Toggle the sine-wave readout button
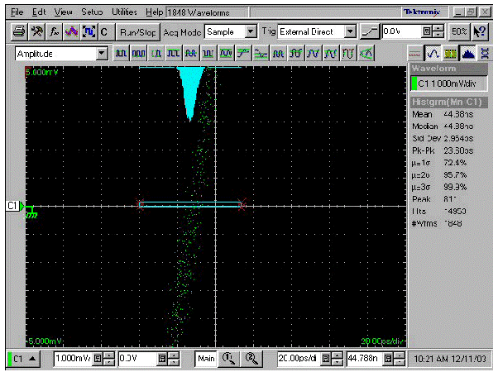Image resolution: width=498 pixels, height=372 pixels. coord(433,54)
